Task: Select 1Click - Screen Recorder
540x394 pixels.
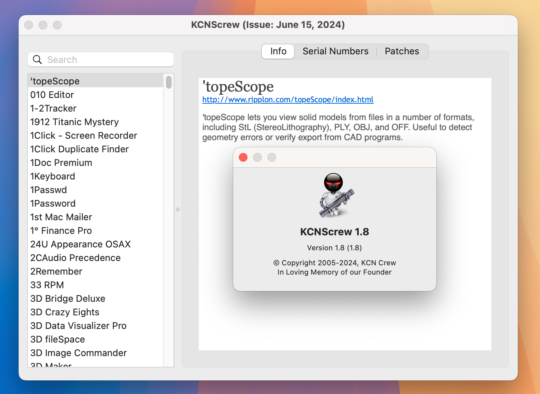Action: pos(95,136)
